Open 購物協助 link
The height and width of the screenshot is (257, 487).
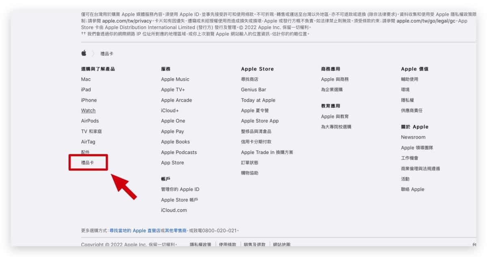tap(250, 173)
